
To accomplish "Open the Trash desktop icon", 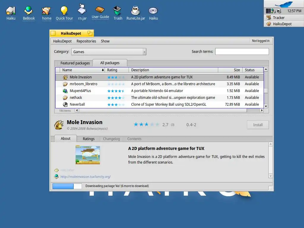I will click(x=117, y=10).
